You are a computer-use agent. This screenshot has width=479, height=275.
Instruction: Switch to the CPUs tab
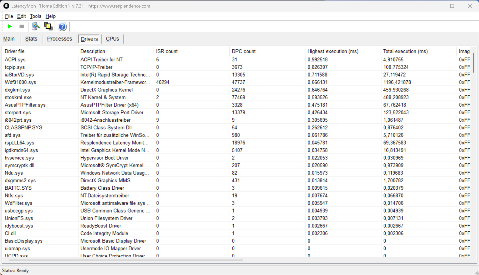112,39
